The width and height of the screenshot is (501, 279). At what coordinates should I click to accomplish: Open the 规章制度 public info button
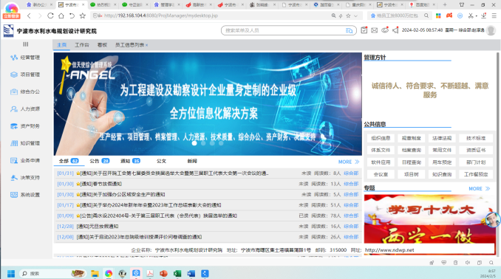click(411, 138)
